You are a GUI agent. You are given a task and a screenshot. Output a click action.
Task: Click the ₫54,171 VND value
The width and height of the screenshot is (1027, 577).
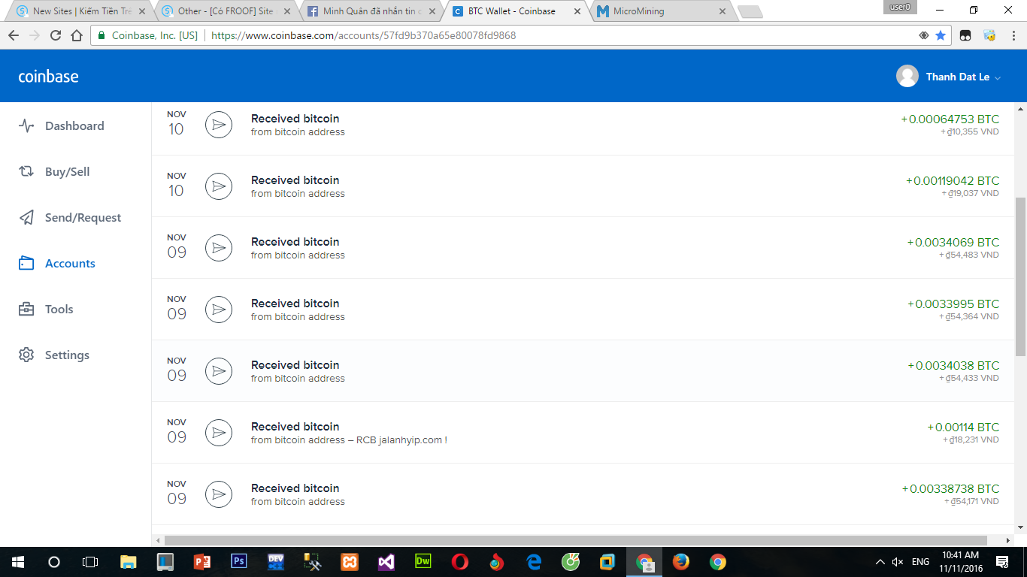(x=972, y=502)
